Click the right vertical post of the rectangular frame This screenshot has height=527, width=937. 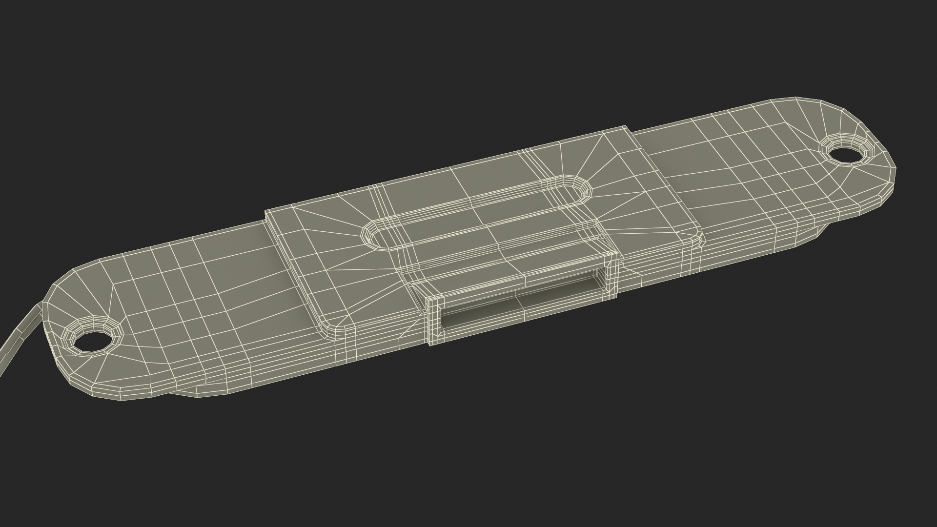click(x=613, y=276)
